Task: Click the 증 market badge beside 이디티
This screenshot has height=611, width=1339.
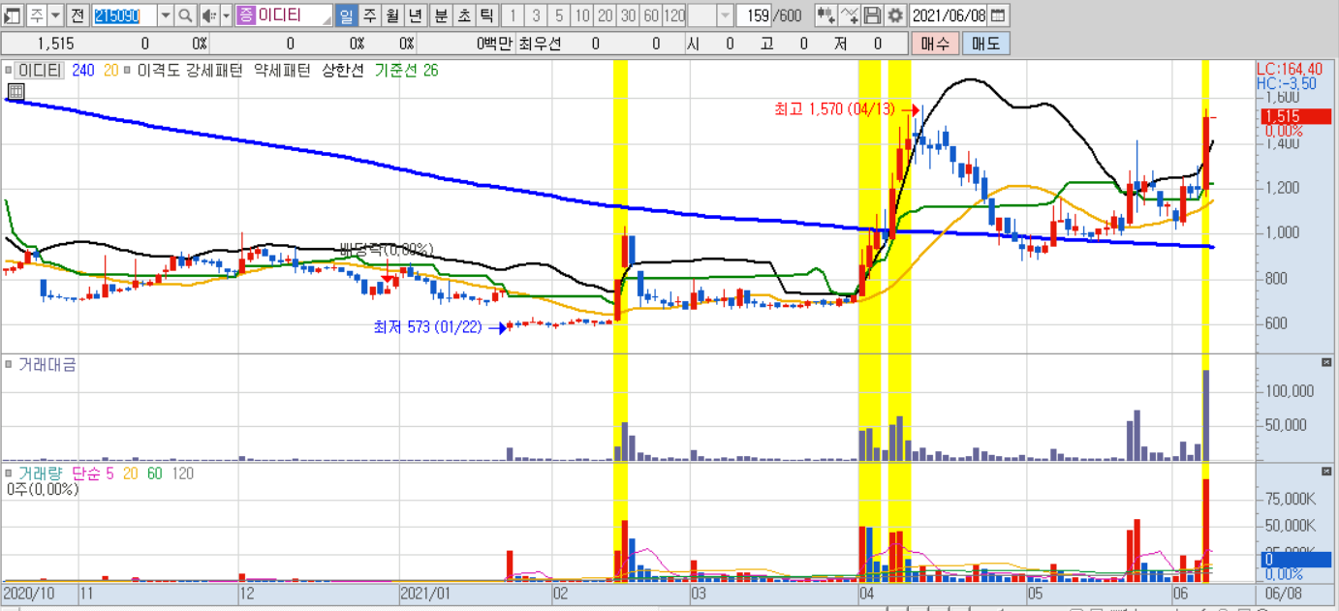Action: click(x=245, y=15)
